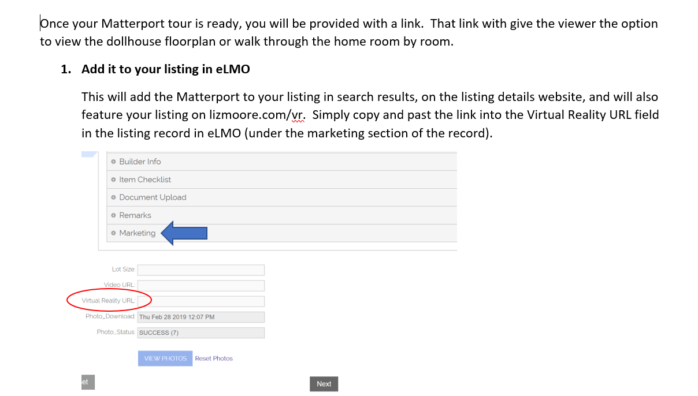Click the Reset Photos link

pyautogui.click(x=214, y=358)
